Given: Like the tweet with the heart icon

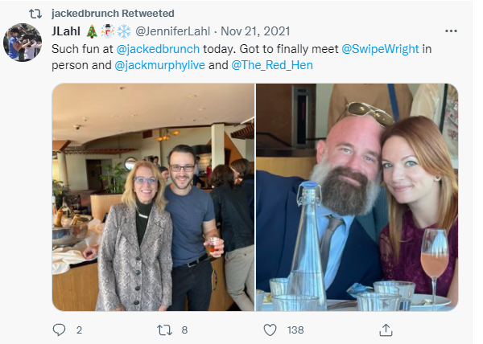Looking at the screenshot, I should coord(270,330).
